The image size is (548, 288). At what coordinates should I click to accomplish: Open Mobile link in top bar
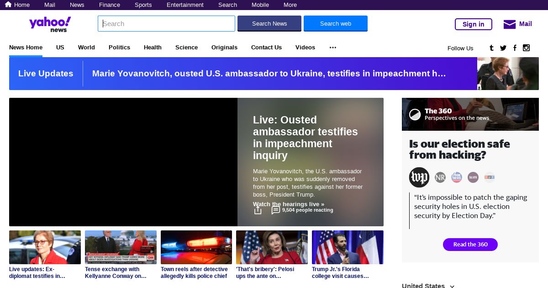[x=260, y=5]
